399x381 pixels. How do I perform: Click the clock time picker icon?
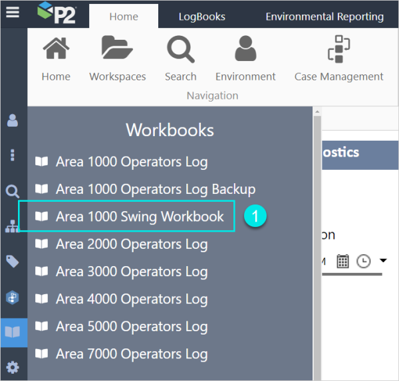pyautogui.click(x=363, y=261)
